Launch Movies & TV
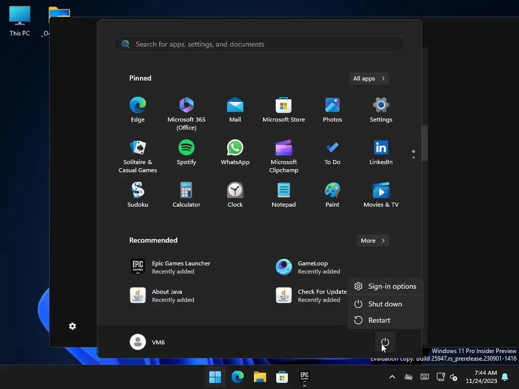Viewport: 519px width, 389px height. click(381, 195)
